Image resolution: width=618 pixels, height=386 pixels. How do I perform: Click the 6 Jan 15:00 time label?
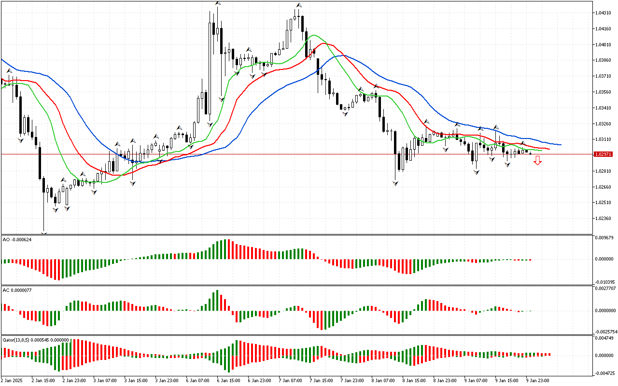(x=229, y=381)
